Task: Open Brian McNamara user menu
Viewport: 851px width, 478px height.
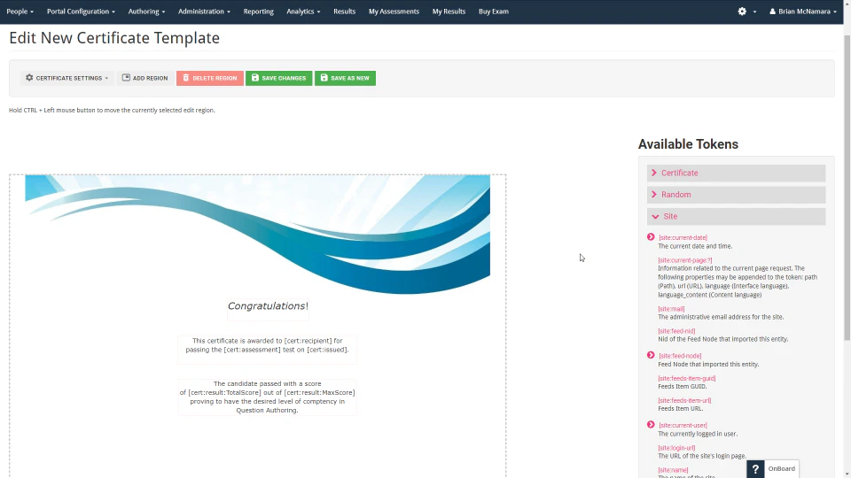Action: pos(803,12)
